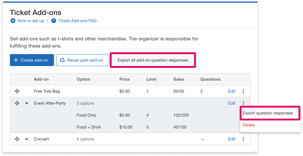Collapse the Event After-Party options
This screenshot has height=156, width=303.
(27, 103)
